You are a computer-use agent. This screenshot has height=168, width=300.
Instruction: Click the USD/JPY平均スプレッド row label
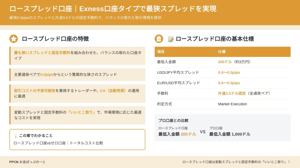(178, 73)
